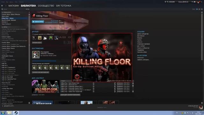Select Garry's Mod in game list

[5, 16]
